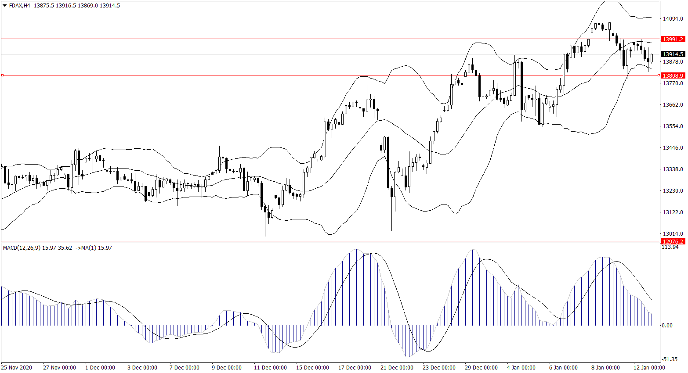Click the red 13991.2 price label
This screenshot has height=373, width=688.
pyautogui.click(x=673, y=39)
